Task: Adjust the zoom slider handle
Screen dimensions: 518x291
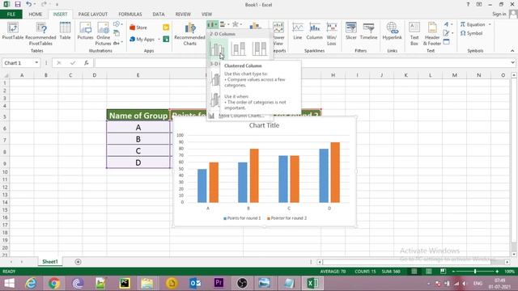Action: (x=475, y=272)
